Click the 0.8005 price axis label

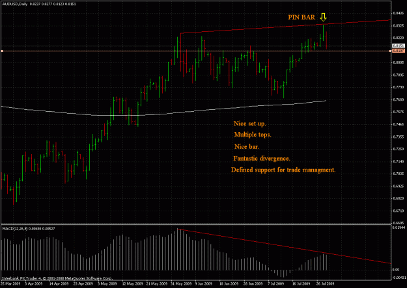(399, 62)
